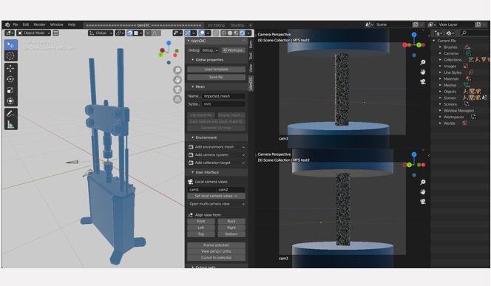Switch to solid viewport shading
491x286 pixels.
tap(230, 33)
